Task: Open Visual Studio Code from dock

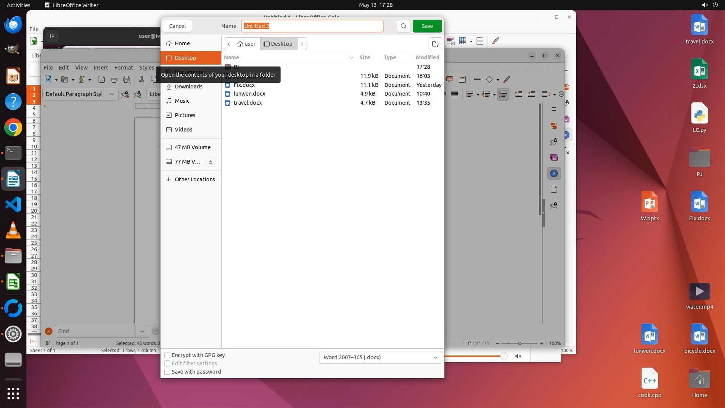Action: point(13,205)
